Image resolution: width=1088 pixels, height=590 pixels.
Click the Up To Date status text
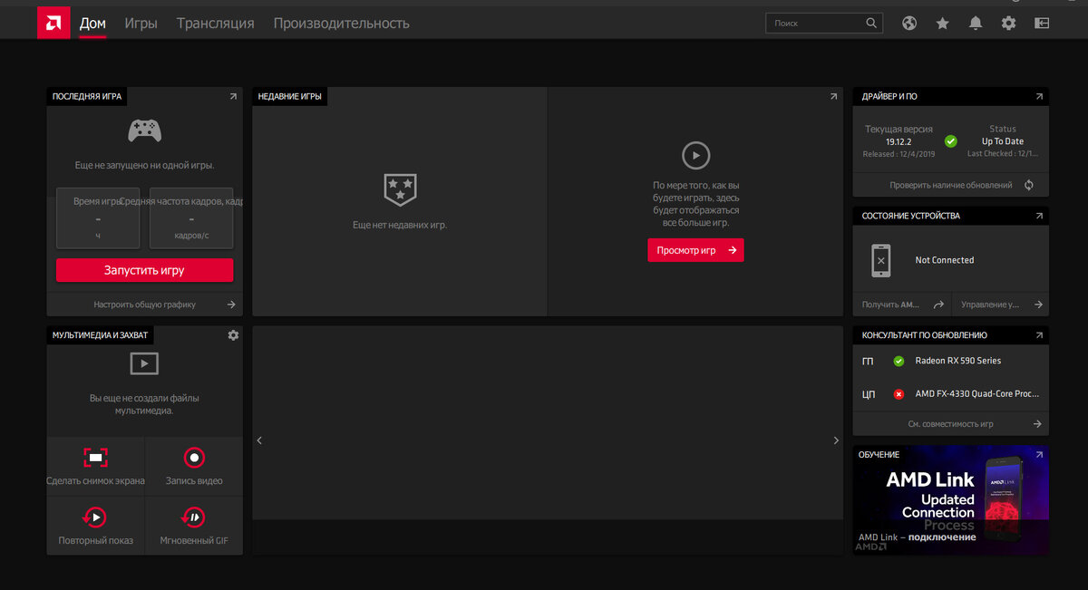tap(1003, 141)
